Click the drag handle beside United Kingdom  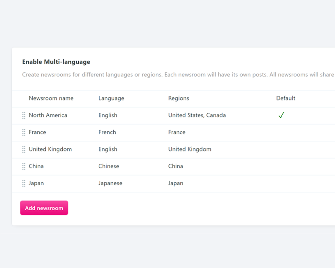(24, 149)
